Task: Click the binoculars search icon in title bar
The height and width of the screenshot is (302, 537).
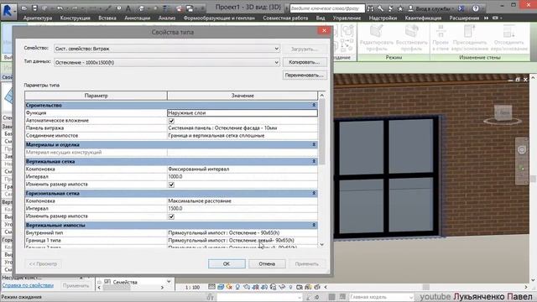Action: [370, 8]
